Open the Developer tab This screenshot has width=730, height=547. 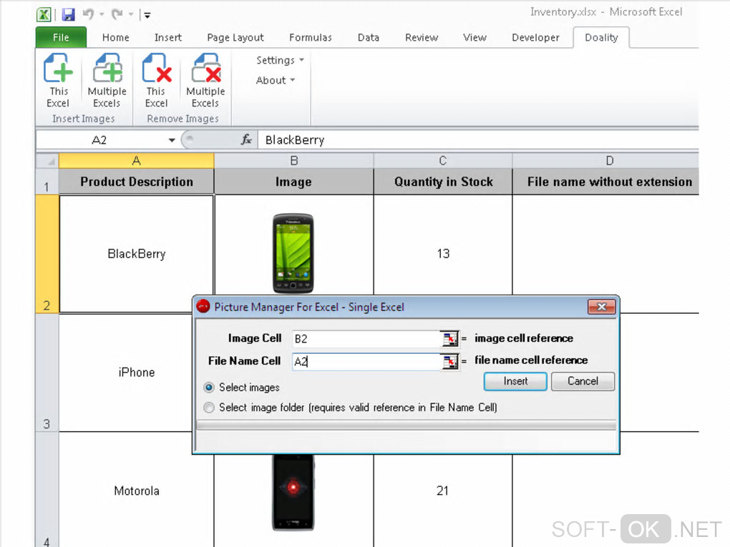[x=535, y=38]
